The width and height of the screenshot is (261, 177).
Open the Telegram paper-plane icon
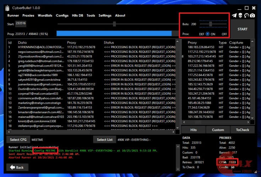coord(234,16)
